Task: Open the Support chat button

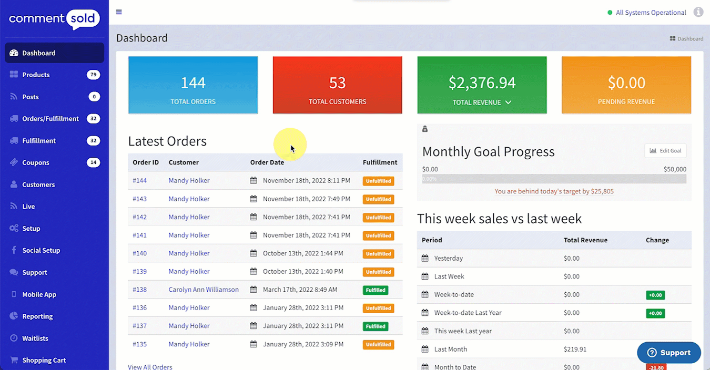Action: (668, 353)
